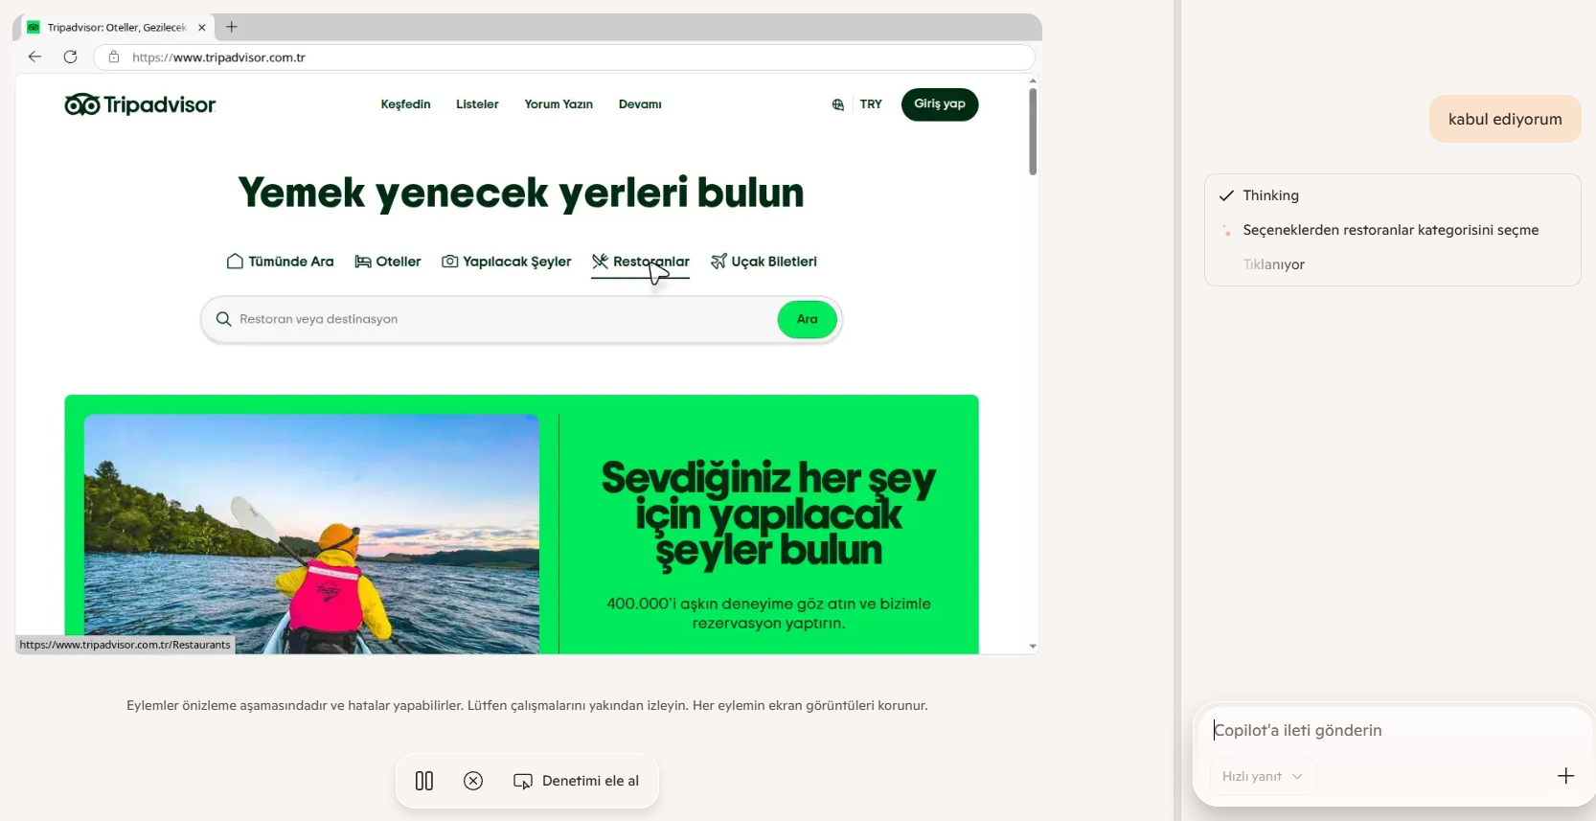
Task: Click Yorum Yazın in the header
Action: tap(559, 104)
